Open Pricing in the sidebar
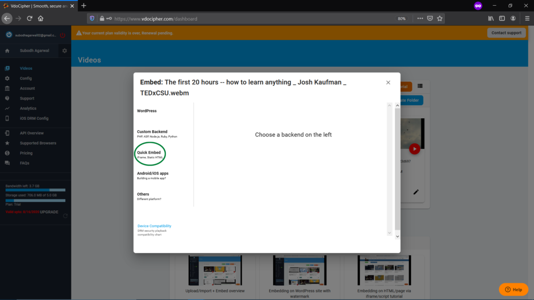This screenshot has width=534, height=300. [26, 153]
